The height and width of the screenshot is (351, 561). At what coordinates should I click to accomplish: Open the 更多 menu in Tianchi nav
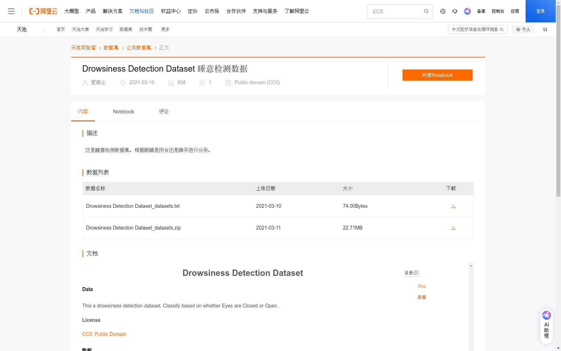pyautogui.click(x=165, y=29)
